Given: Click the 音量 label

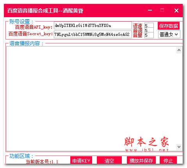Looking at the screenshot, I should coord(137,35).
